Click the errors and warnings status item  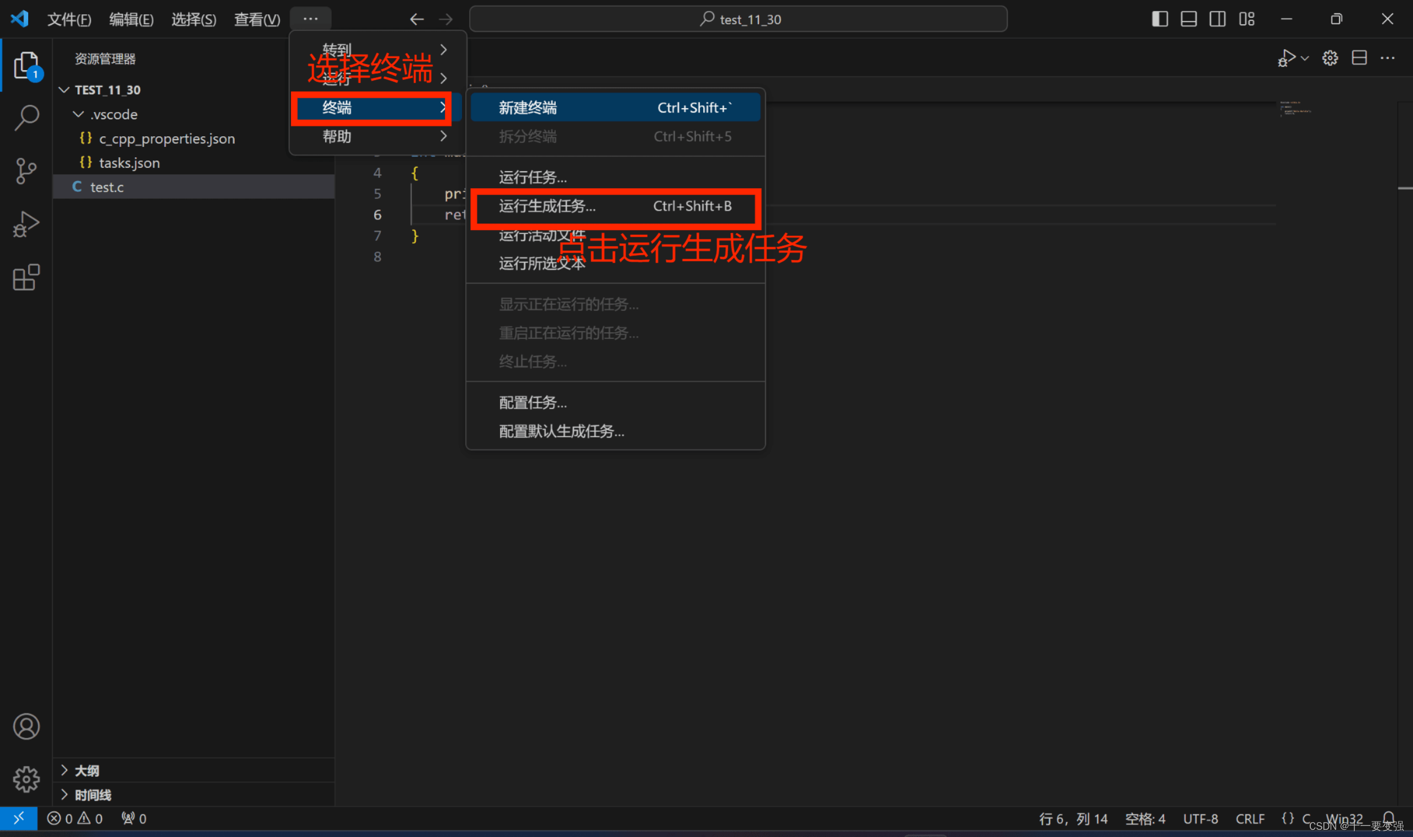pos(75,818)
